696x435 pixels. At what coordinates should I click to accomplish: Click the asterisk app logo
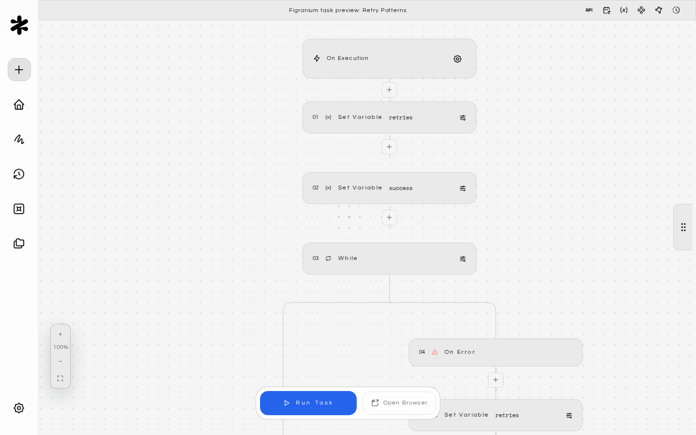coord(19,25)
